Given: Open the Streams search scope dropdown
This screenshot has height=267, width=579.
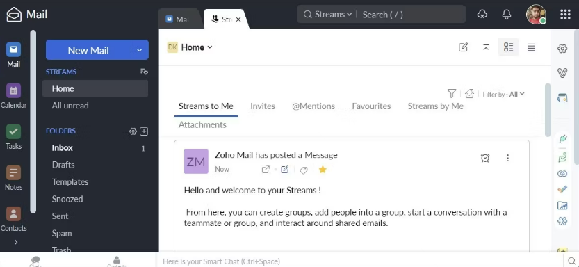Looking at the screenshot, I should click(x=327, y=15).
